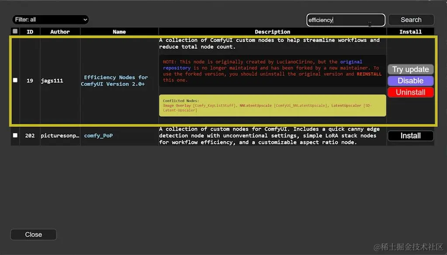Check the box for the jags111 row
Viewport: 447px width, 255px height.
click(x=15, y=80)
